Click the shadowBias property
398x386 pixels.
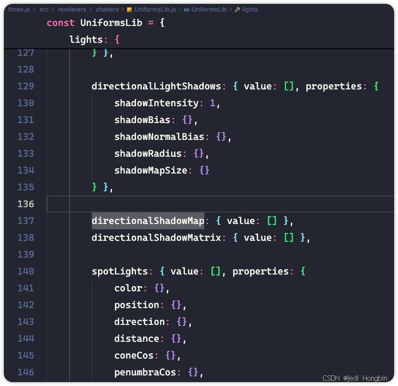142,120
